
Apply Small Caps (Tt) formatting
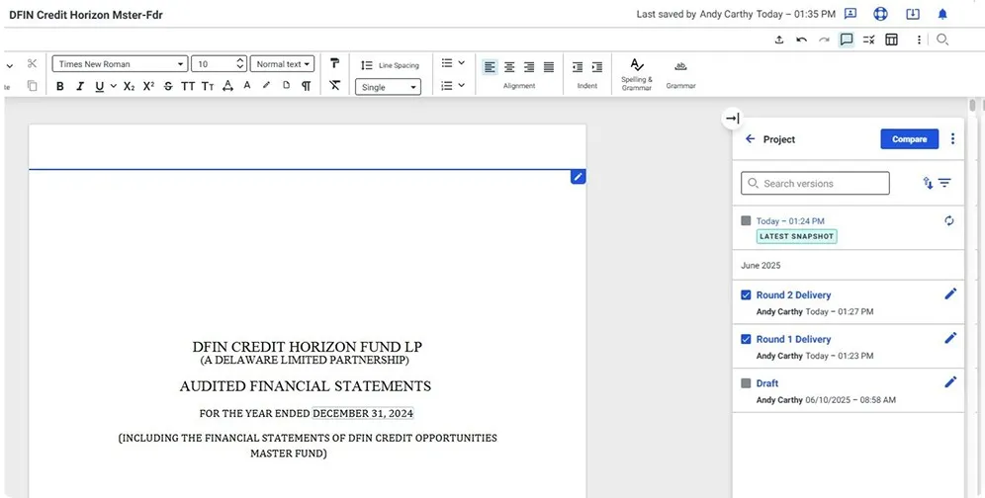pyautogui.click(x=208, y=87)
